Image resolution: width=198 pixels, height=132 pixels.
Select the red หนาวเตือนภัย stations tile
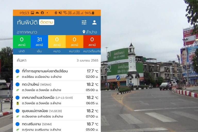coord(92,42)
